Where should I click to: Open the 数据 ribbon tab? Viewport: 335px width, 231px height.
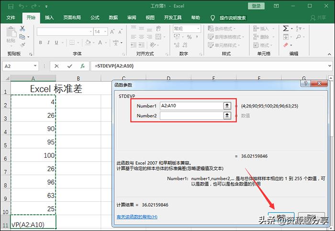(x=113, y=18)
